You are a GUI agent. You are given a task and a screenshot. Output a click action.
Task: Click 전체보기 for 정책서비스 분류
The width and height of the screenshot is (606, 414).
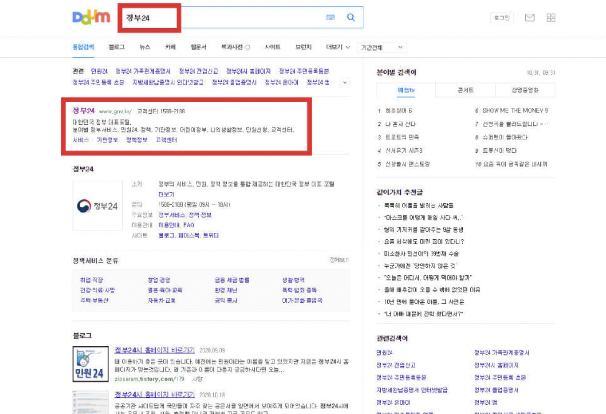pyautogui.click(x=339, y=260)
